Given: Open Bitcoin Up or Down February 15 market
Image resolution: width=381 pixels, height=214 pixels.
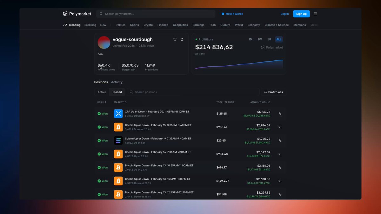Looking at the screenshot, I should [x=158, y=125].
